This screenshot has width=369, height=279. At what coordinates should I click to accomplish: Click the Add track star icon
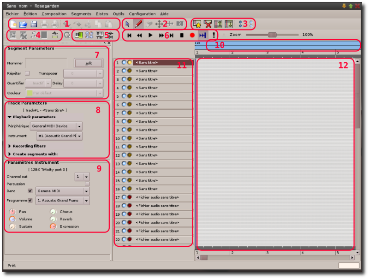tap(197, 24)
